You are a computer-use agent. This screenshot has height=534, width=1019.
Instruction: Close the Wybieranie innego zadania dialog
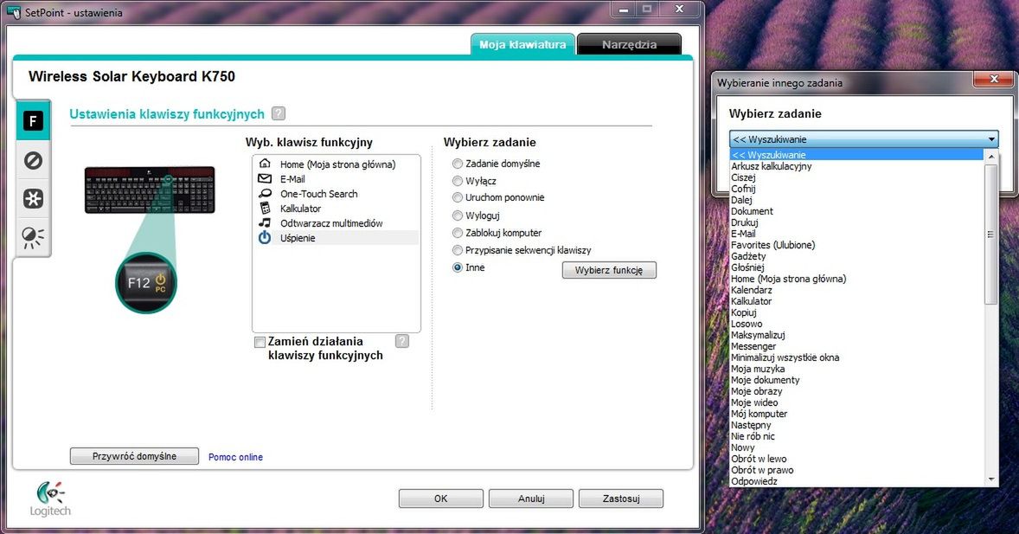[x=994, y=79]
